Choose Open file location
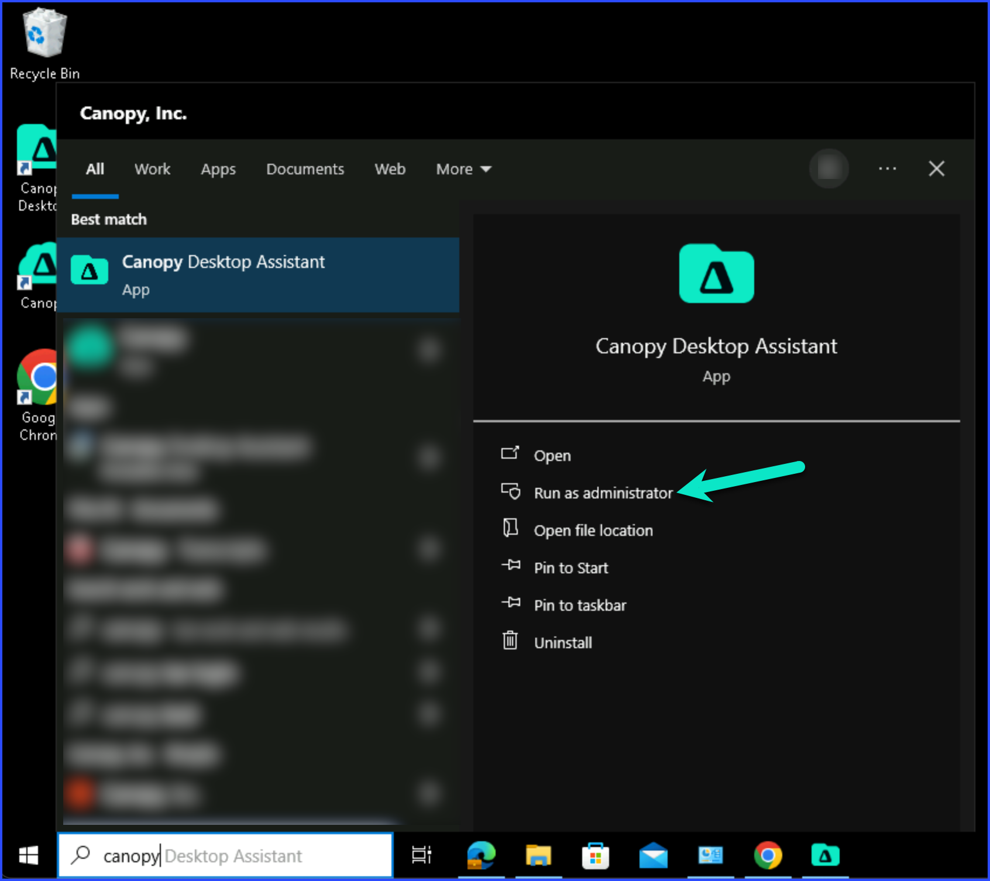Screen dimensions: 990x881 pyautogui.click(x=593, y=531)
